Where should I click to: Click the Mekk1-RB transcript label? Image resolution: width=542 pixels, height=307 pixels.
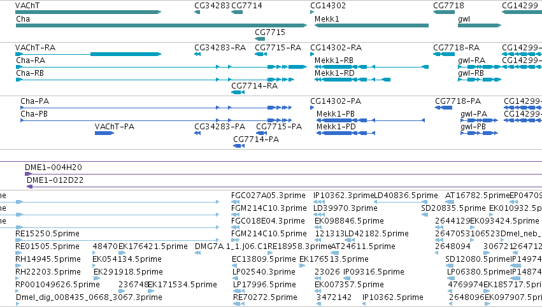tap(334, 60)
